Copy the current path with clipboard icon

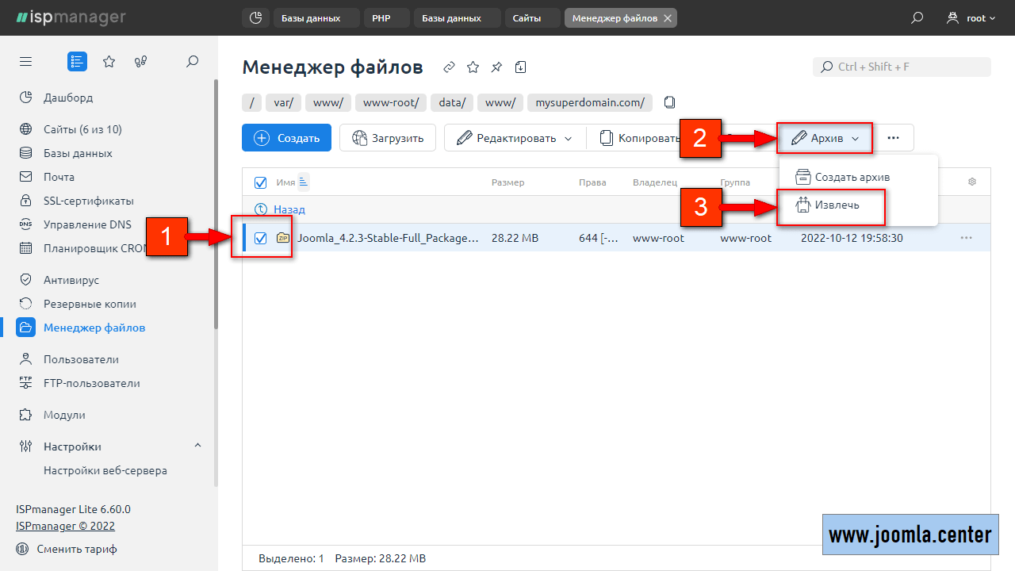(x=670, y=102)
